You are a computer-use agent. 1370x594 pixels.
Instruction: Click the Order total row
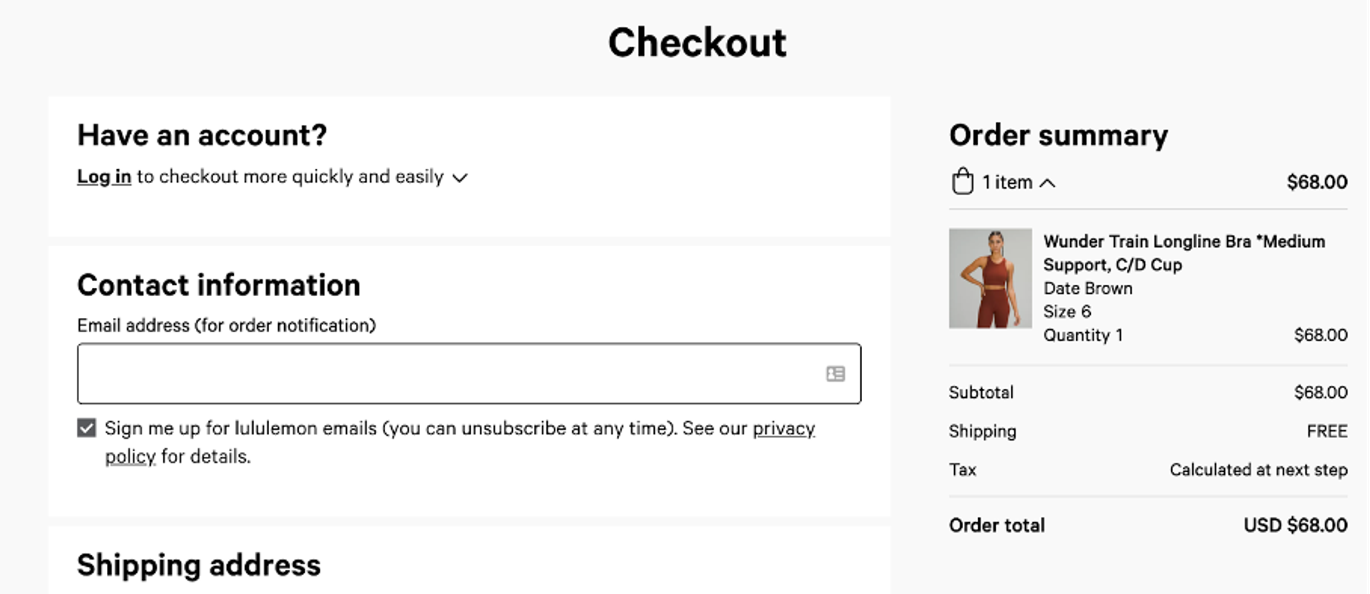click(997, 524)
